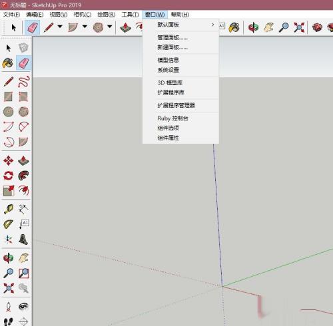Screen dimensions: 333x326
Task: Open the 绘图(R) menu
Action: point(107,15)
